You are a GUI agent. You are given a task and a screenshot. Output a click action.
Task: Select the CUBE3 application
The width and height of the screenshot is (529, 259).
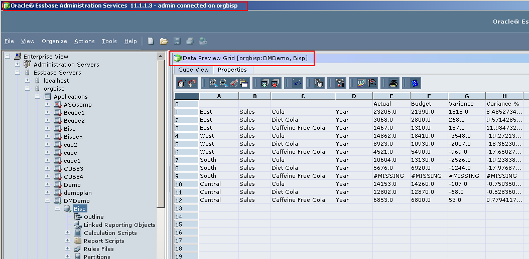[73, 169]
